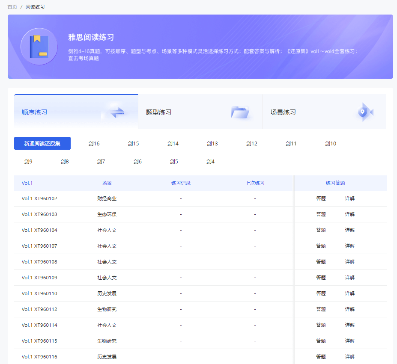Click the location pin icon on 场景练习
The image size is (397, 364).
[x=366, y=112]
